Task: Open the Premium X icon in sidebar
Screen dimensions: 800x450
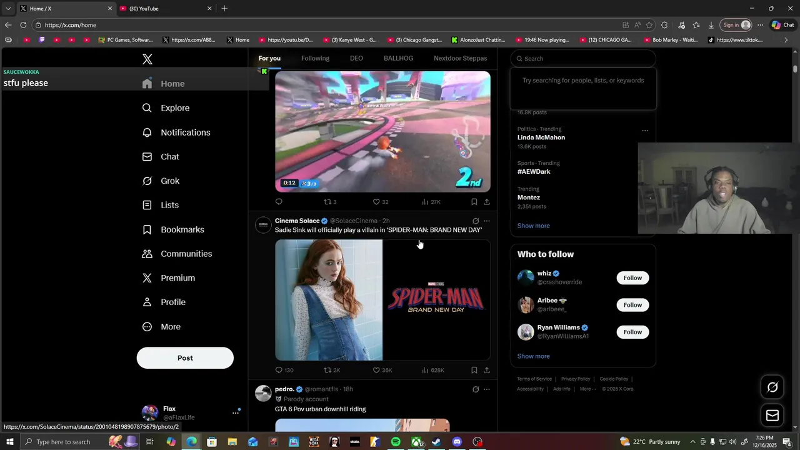Action: 147,278
